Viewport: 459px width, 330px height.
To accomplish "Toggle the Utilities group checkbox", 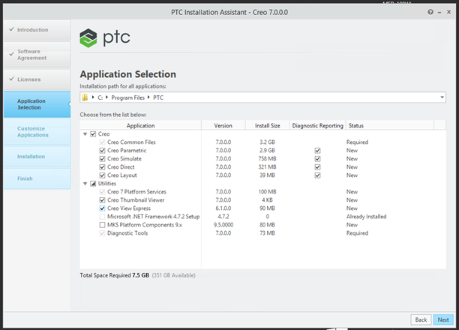I will 93,184.
